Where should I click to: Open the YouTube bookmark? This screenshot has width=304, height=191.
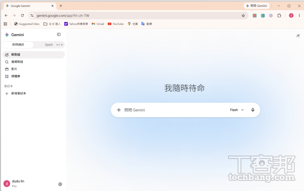(x=116, y=24)
